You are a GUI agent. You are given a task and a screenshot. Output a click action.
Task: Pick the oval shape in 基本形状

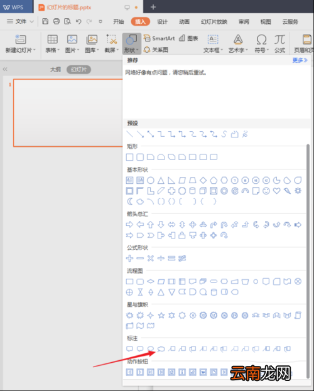point(151,180)
